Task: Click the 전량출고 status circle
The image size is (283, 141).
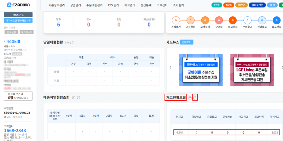Action: (x=262, y=20)
